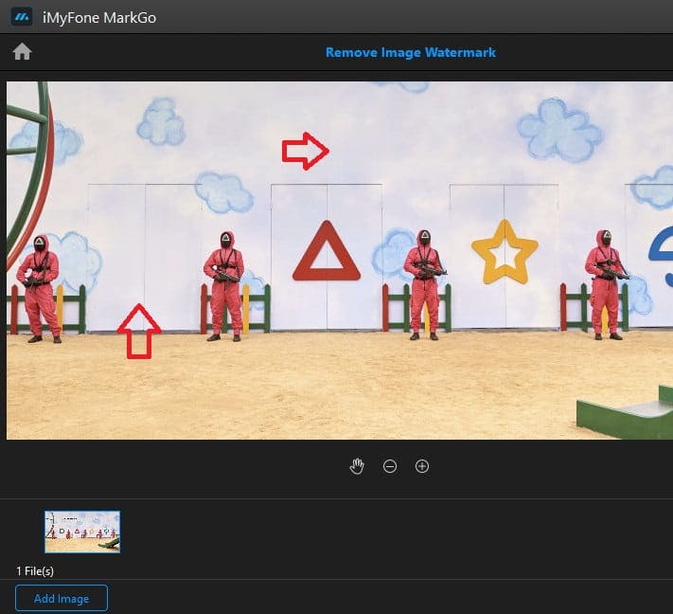Click the Home icon

coord(22,52)
